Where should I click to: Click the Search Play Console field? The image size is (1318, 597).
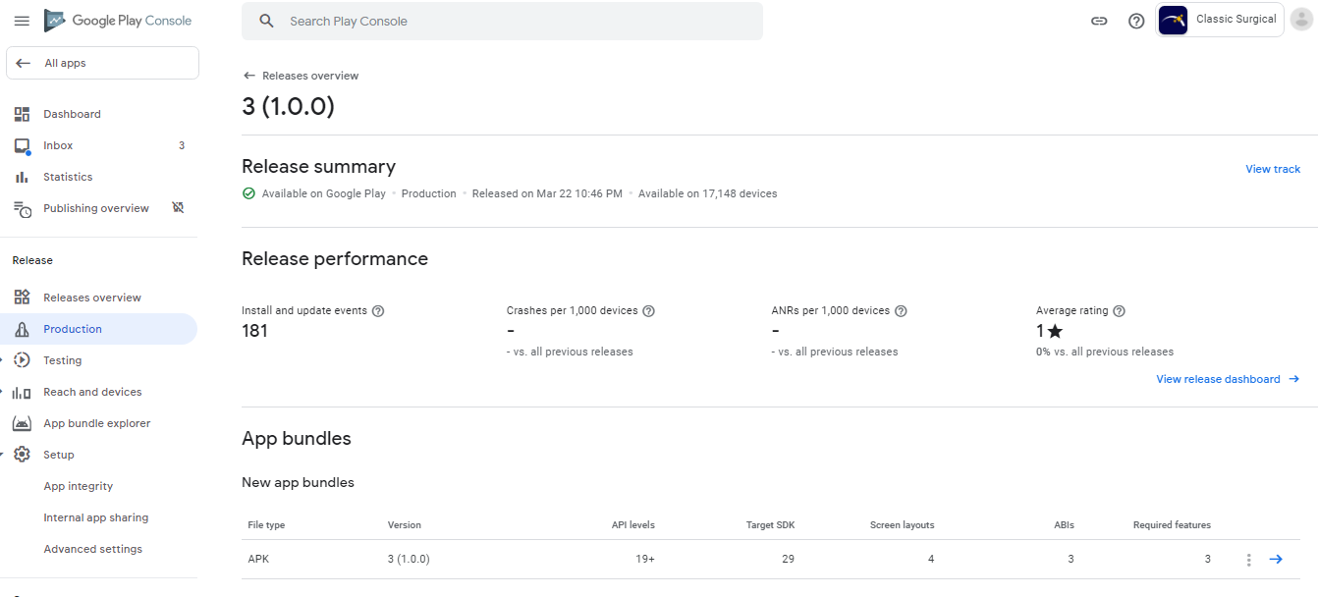tap(502, 21)
